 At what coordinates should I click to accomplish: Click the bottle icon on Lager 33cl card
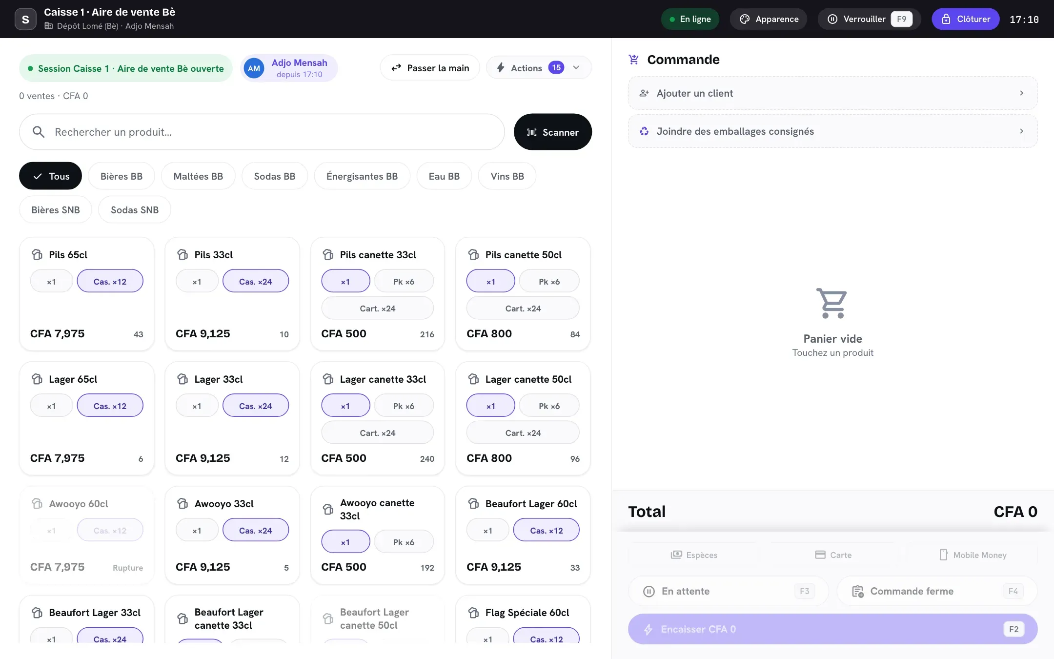point(182,379)
